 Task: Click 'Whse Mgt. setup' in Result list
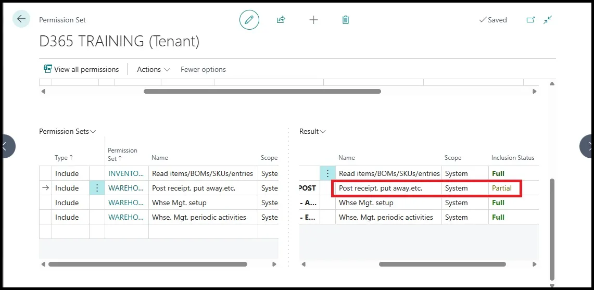pyautogui.click(x=366, y=203)
